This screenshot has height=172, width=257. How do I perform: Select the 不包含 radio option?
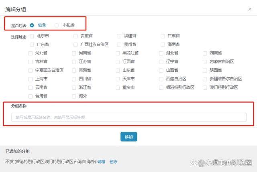(x=57, y=25)
